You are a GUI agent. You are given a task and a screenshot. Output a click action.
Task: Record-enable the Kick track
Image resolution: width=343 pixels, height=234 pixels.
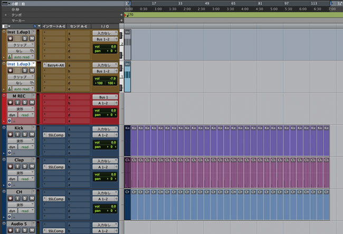pyautogui.click(x=10, y=134)
